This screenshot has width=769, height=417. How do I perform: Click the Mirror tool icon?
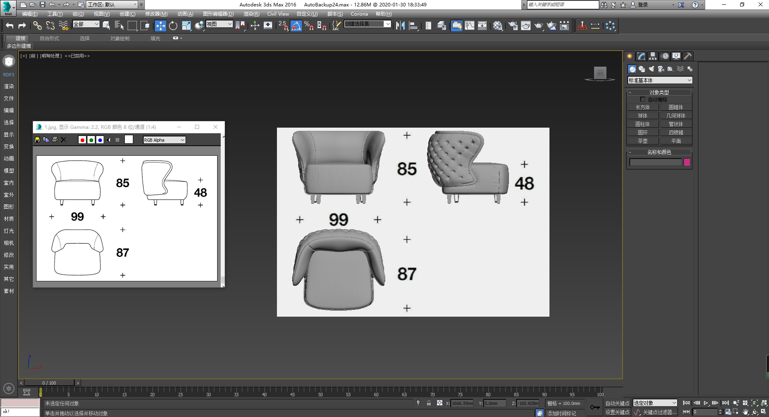click(400, 26)
